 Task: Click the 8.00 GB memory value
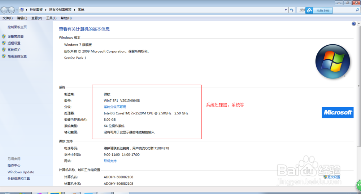(x=110, y=119)
